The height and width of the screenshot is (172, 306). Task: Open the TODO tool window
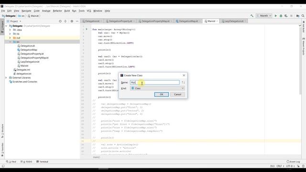(x=26, y=161)
